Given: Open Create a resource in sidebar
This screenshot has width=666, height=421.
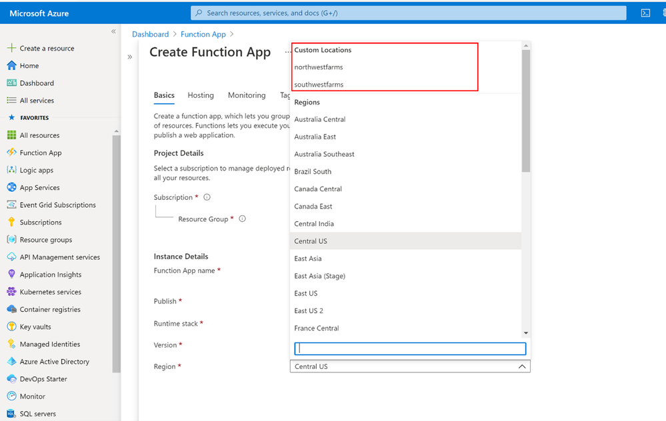Looking at the screenshot, I should pos(47,49).
